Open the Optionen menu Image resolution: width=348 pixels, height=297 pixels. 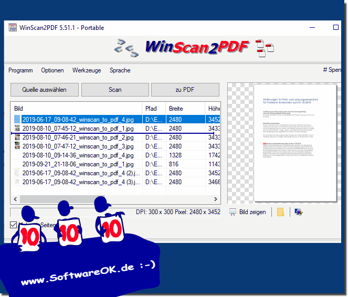52,70
